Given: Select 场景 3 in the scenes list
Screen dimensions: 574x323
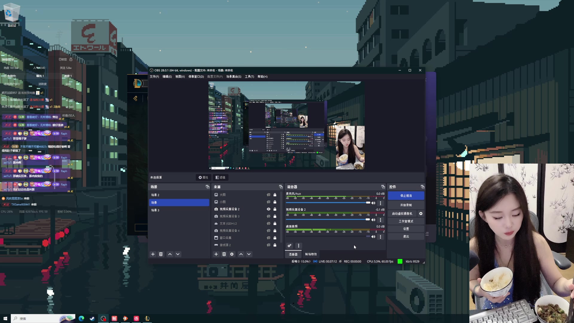Looking at the screenshot, I should (x=179, y=210).
